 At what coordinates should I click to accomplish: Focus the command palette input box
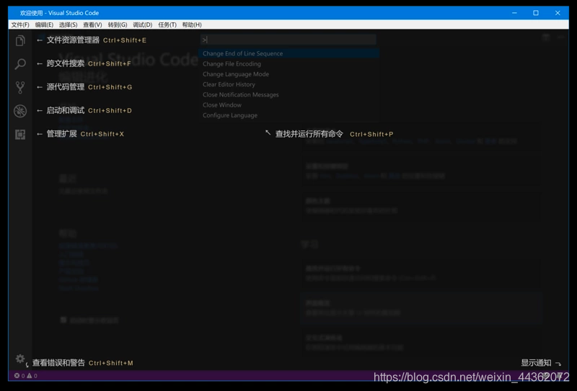pyautogui.click(x=288, y=40)
